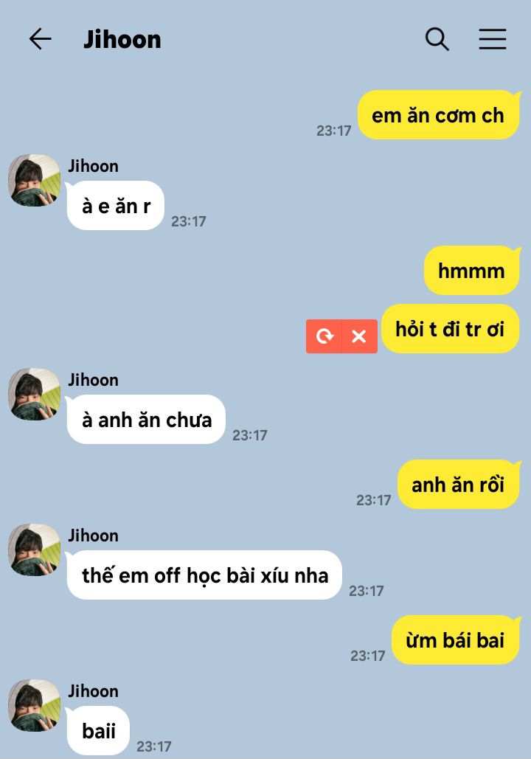Open the hamburger menu icon
Image resolution: width=531 pixels, height=759 pixels.
[492, 38]
